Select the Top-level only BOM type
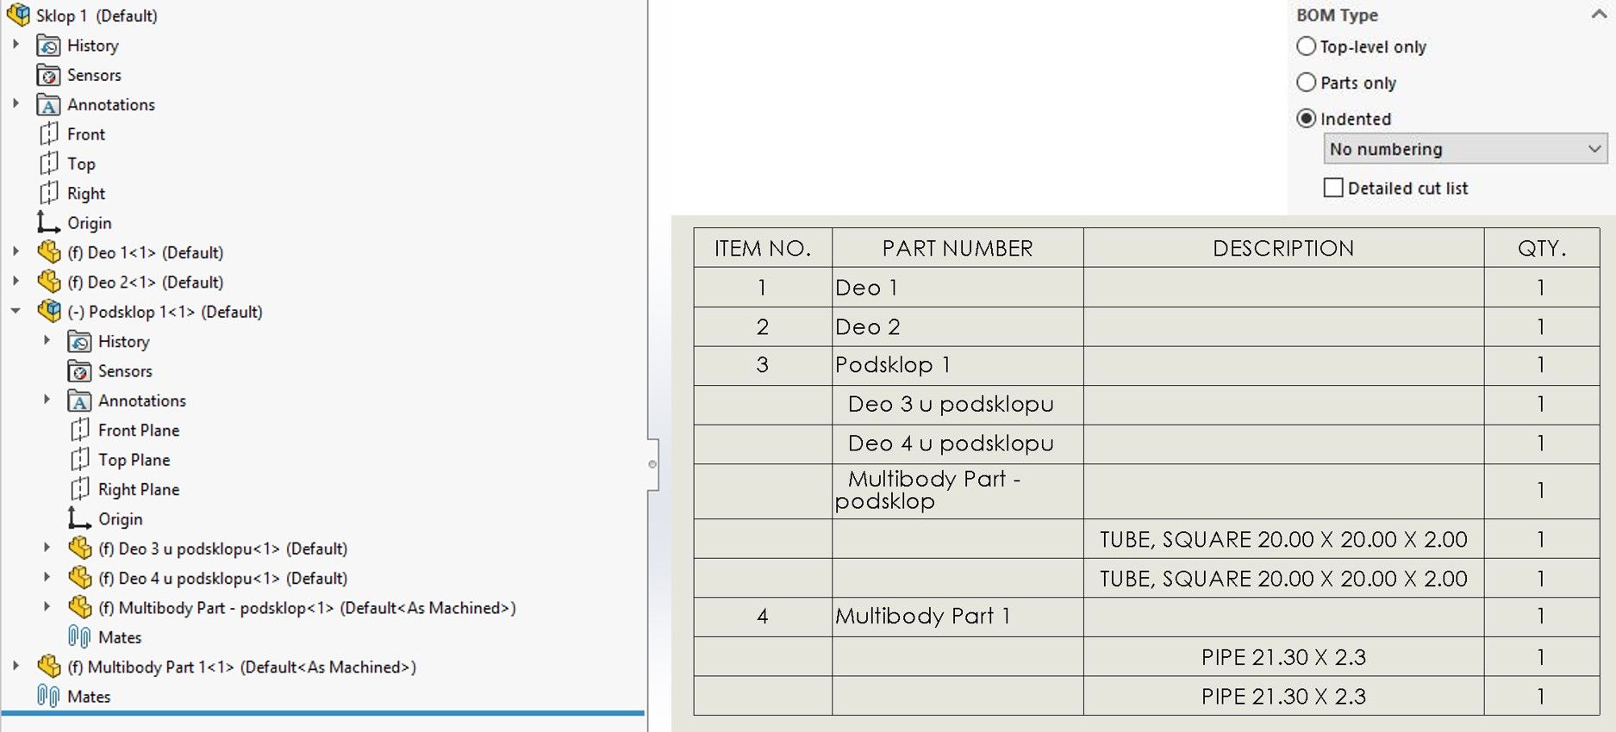This screenshot has height=732, width=1616. [x=1307, y=47]
